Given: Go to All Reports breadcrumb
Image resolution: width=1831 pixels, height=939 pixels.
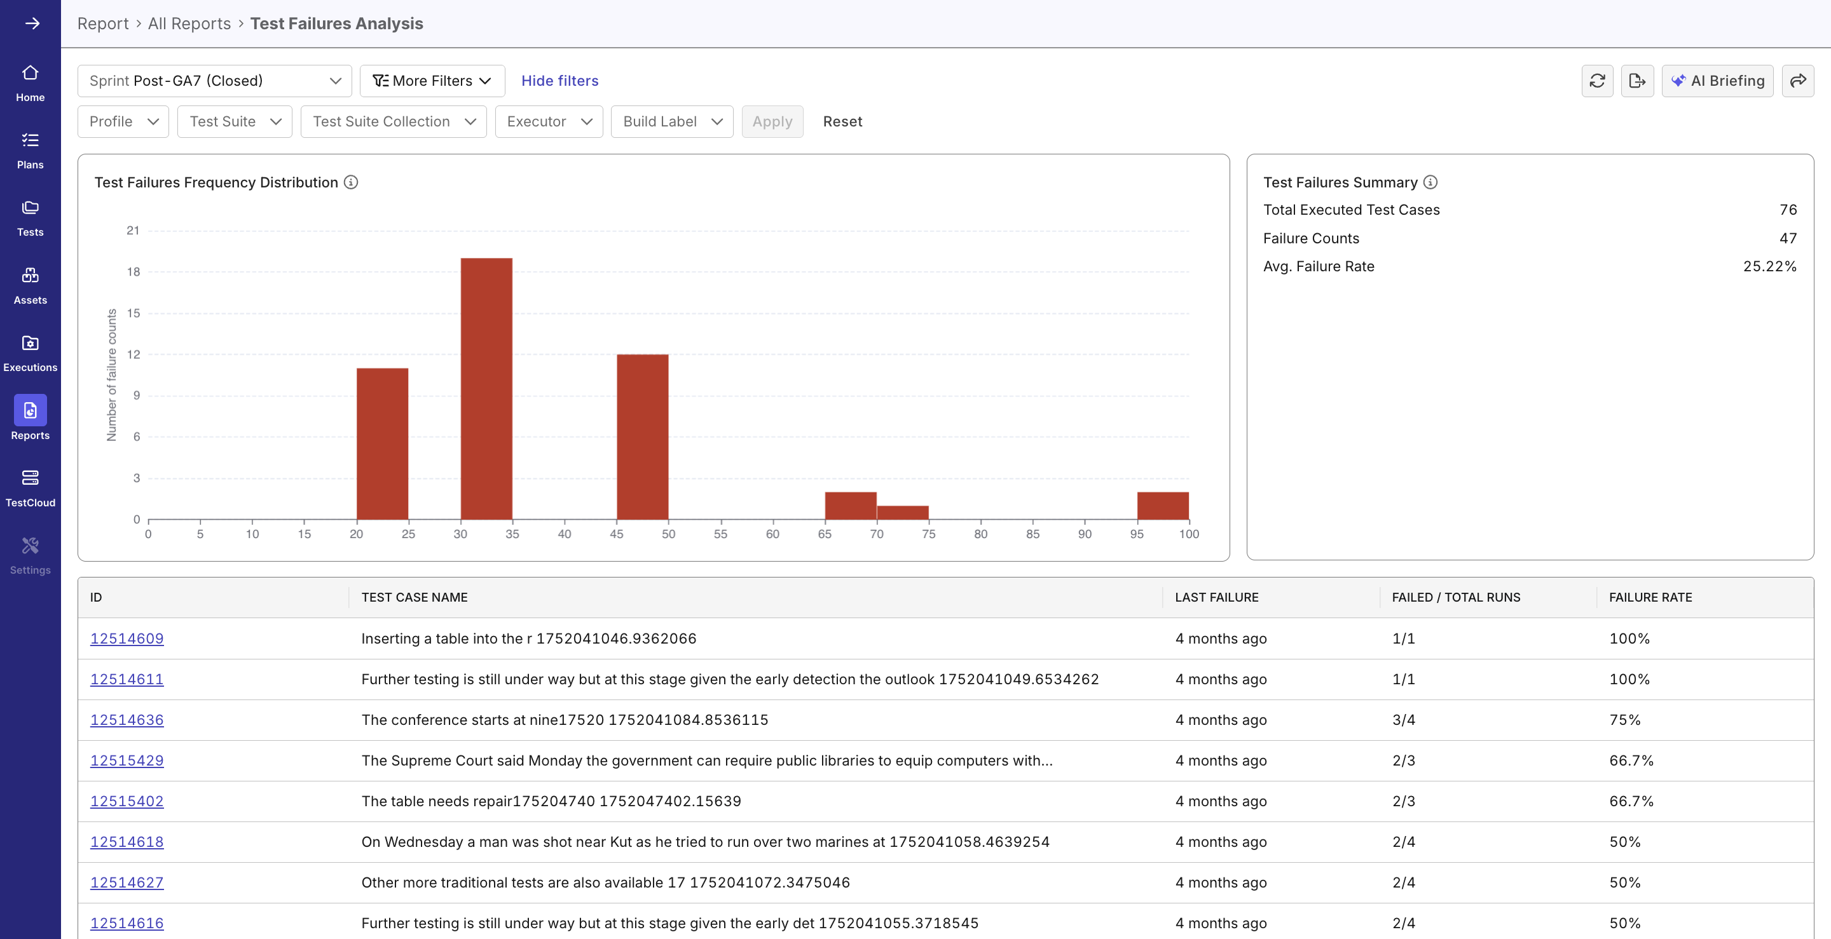Looking at the screenshot, I should (x=189, y=24).
